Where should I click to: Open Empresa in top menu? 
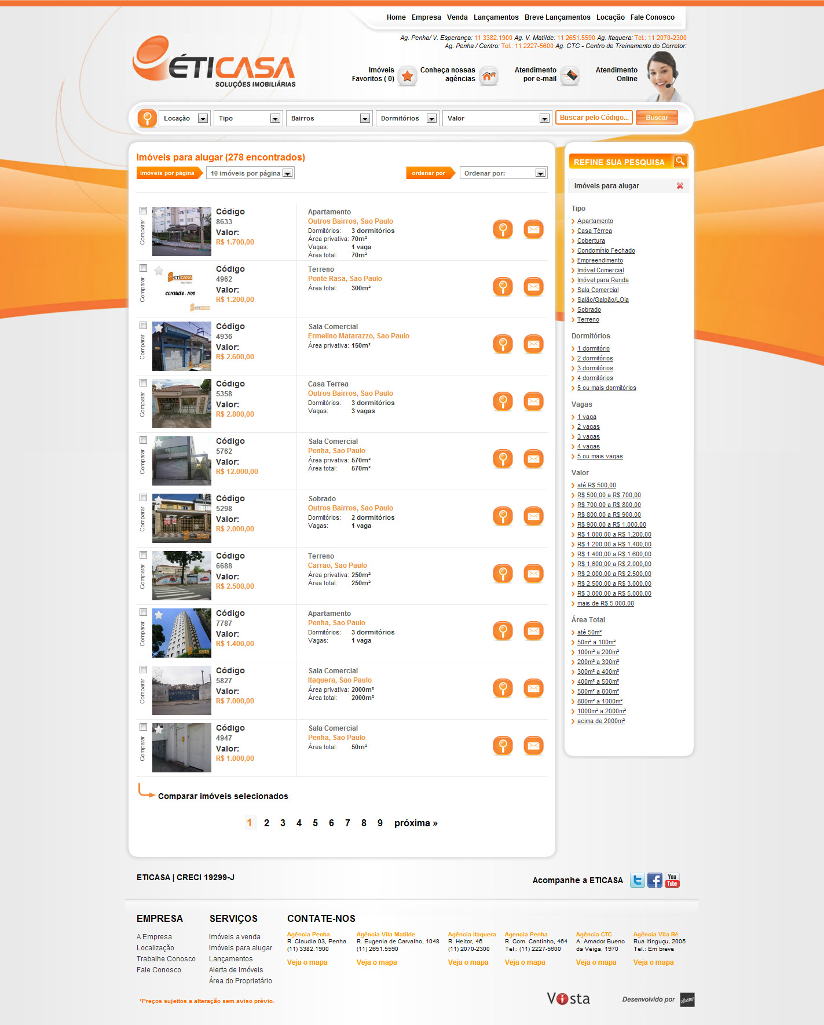click(x=426, y=17)
